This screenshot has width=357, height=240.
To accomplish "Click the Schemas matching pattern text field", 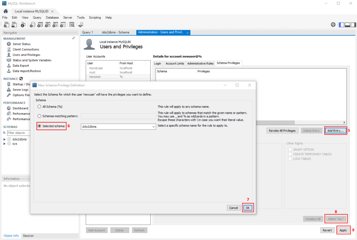I will click(119, 116).
